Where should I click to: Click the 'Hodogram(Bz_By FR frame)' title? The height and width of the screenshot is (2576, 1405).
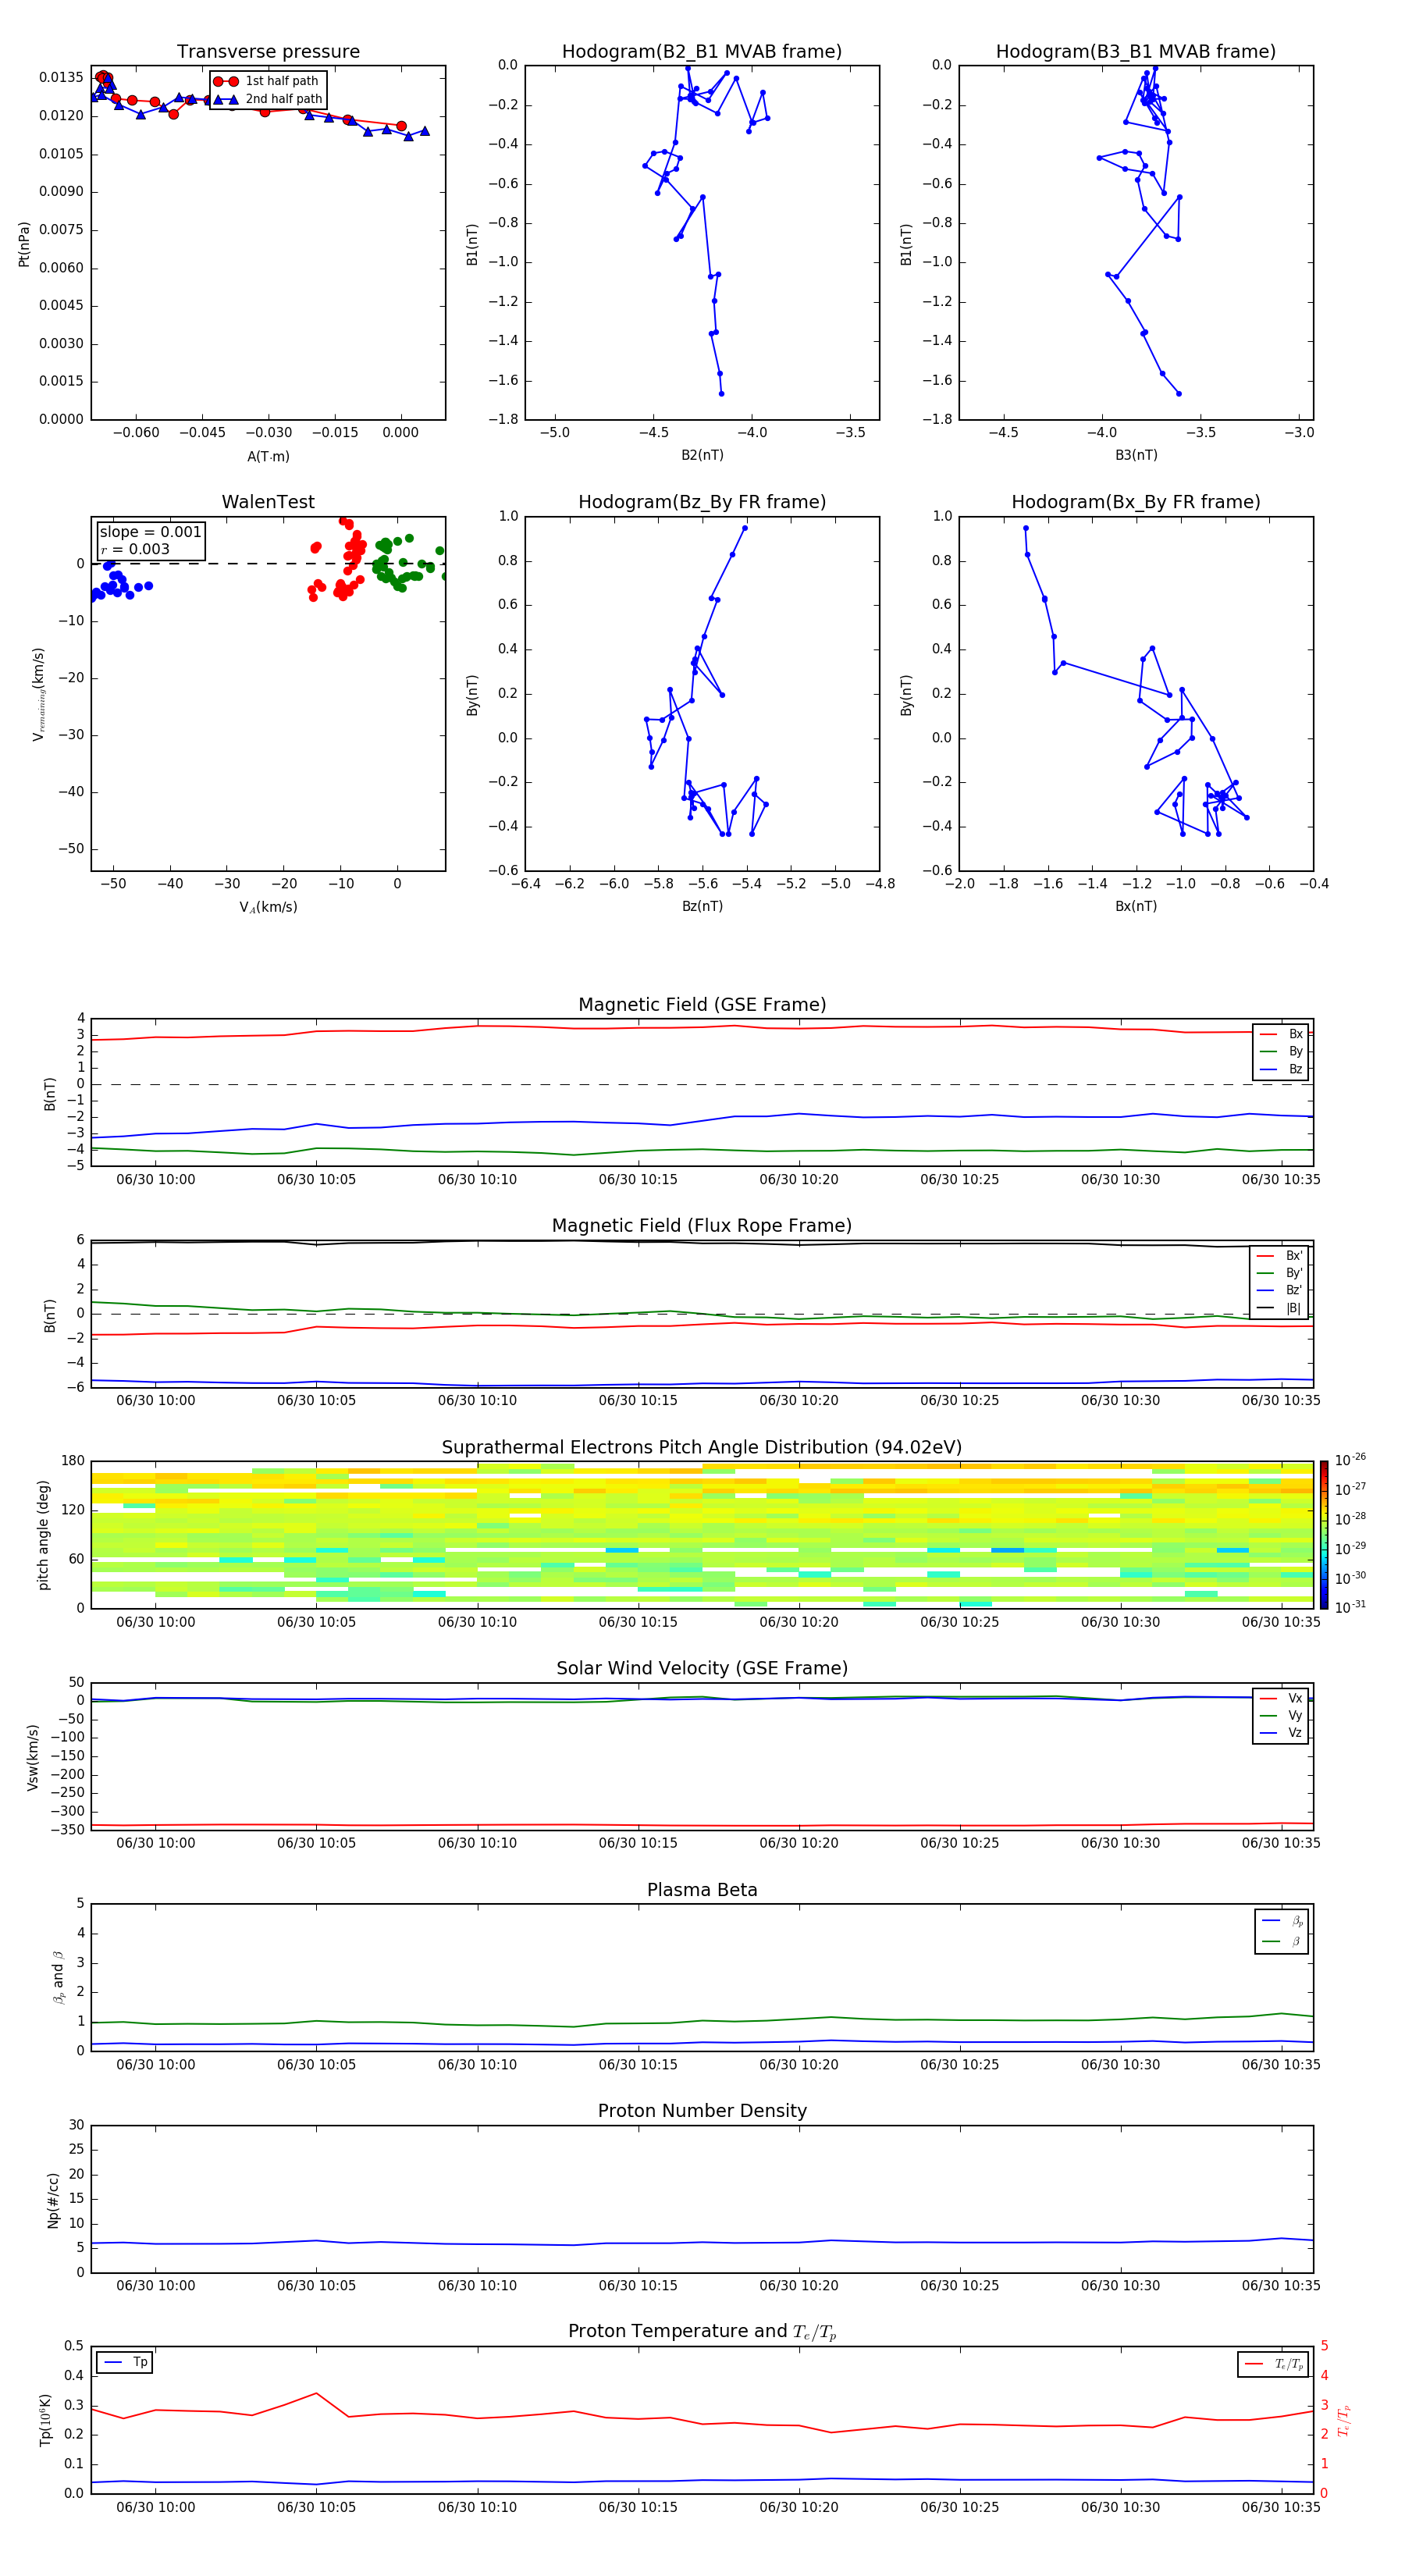point(702,502)
